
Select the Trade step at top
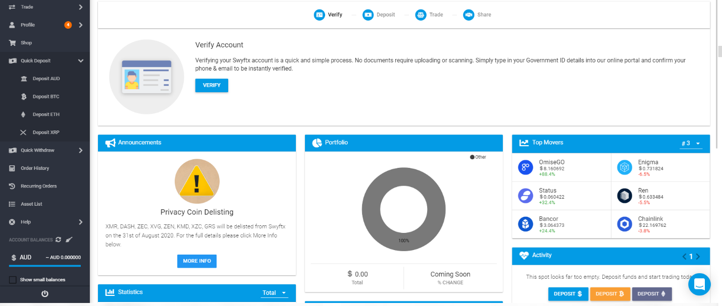pos(429,15)
